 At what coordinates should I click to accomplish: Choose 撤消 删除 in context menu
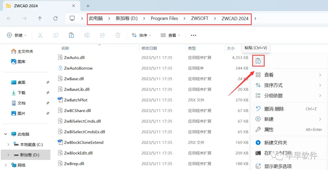pos(289,109)
